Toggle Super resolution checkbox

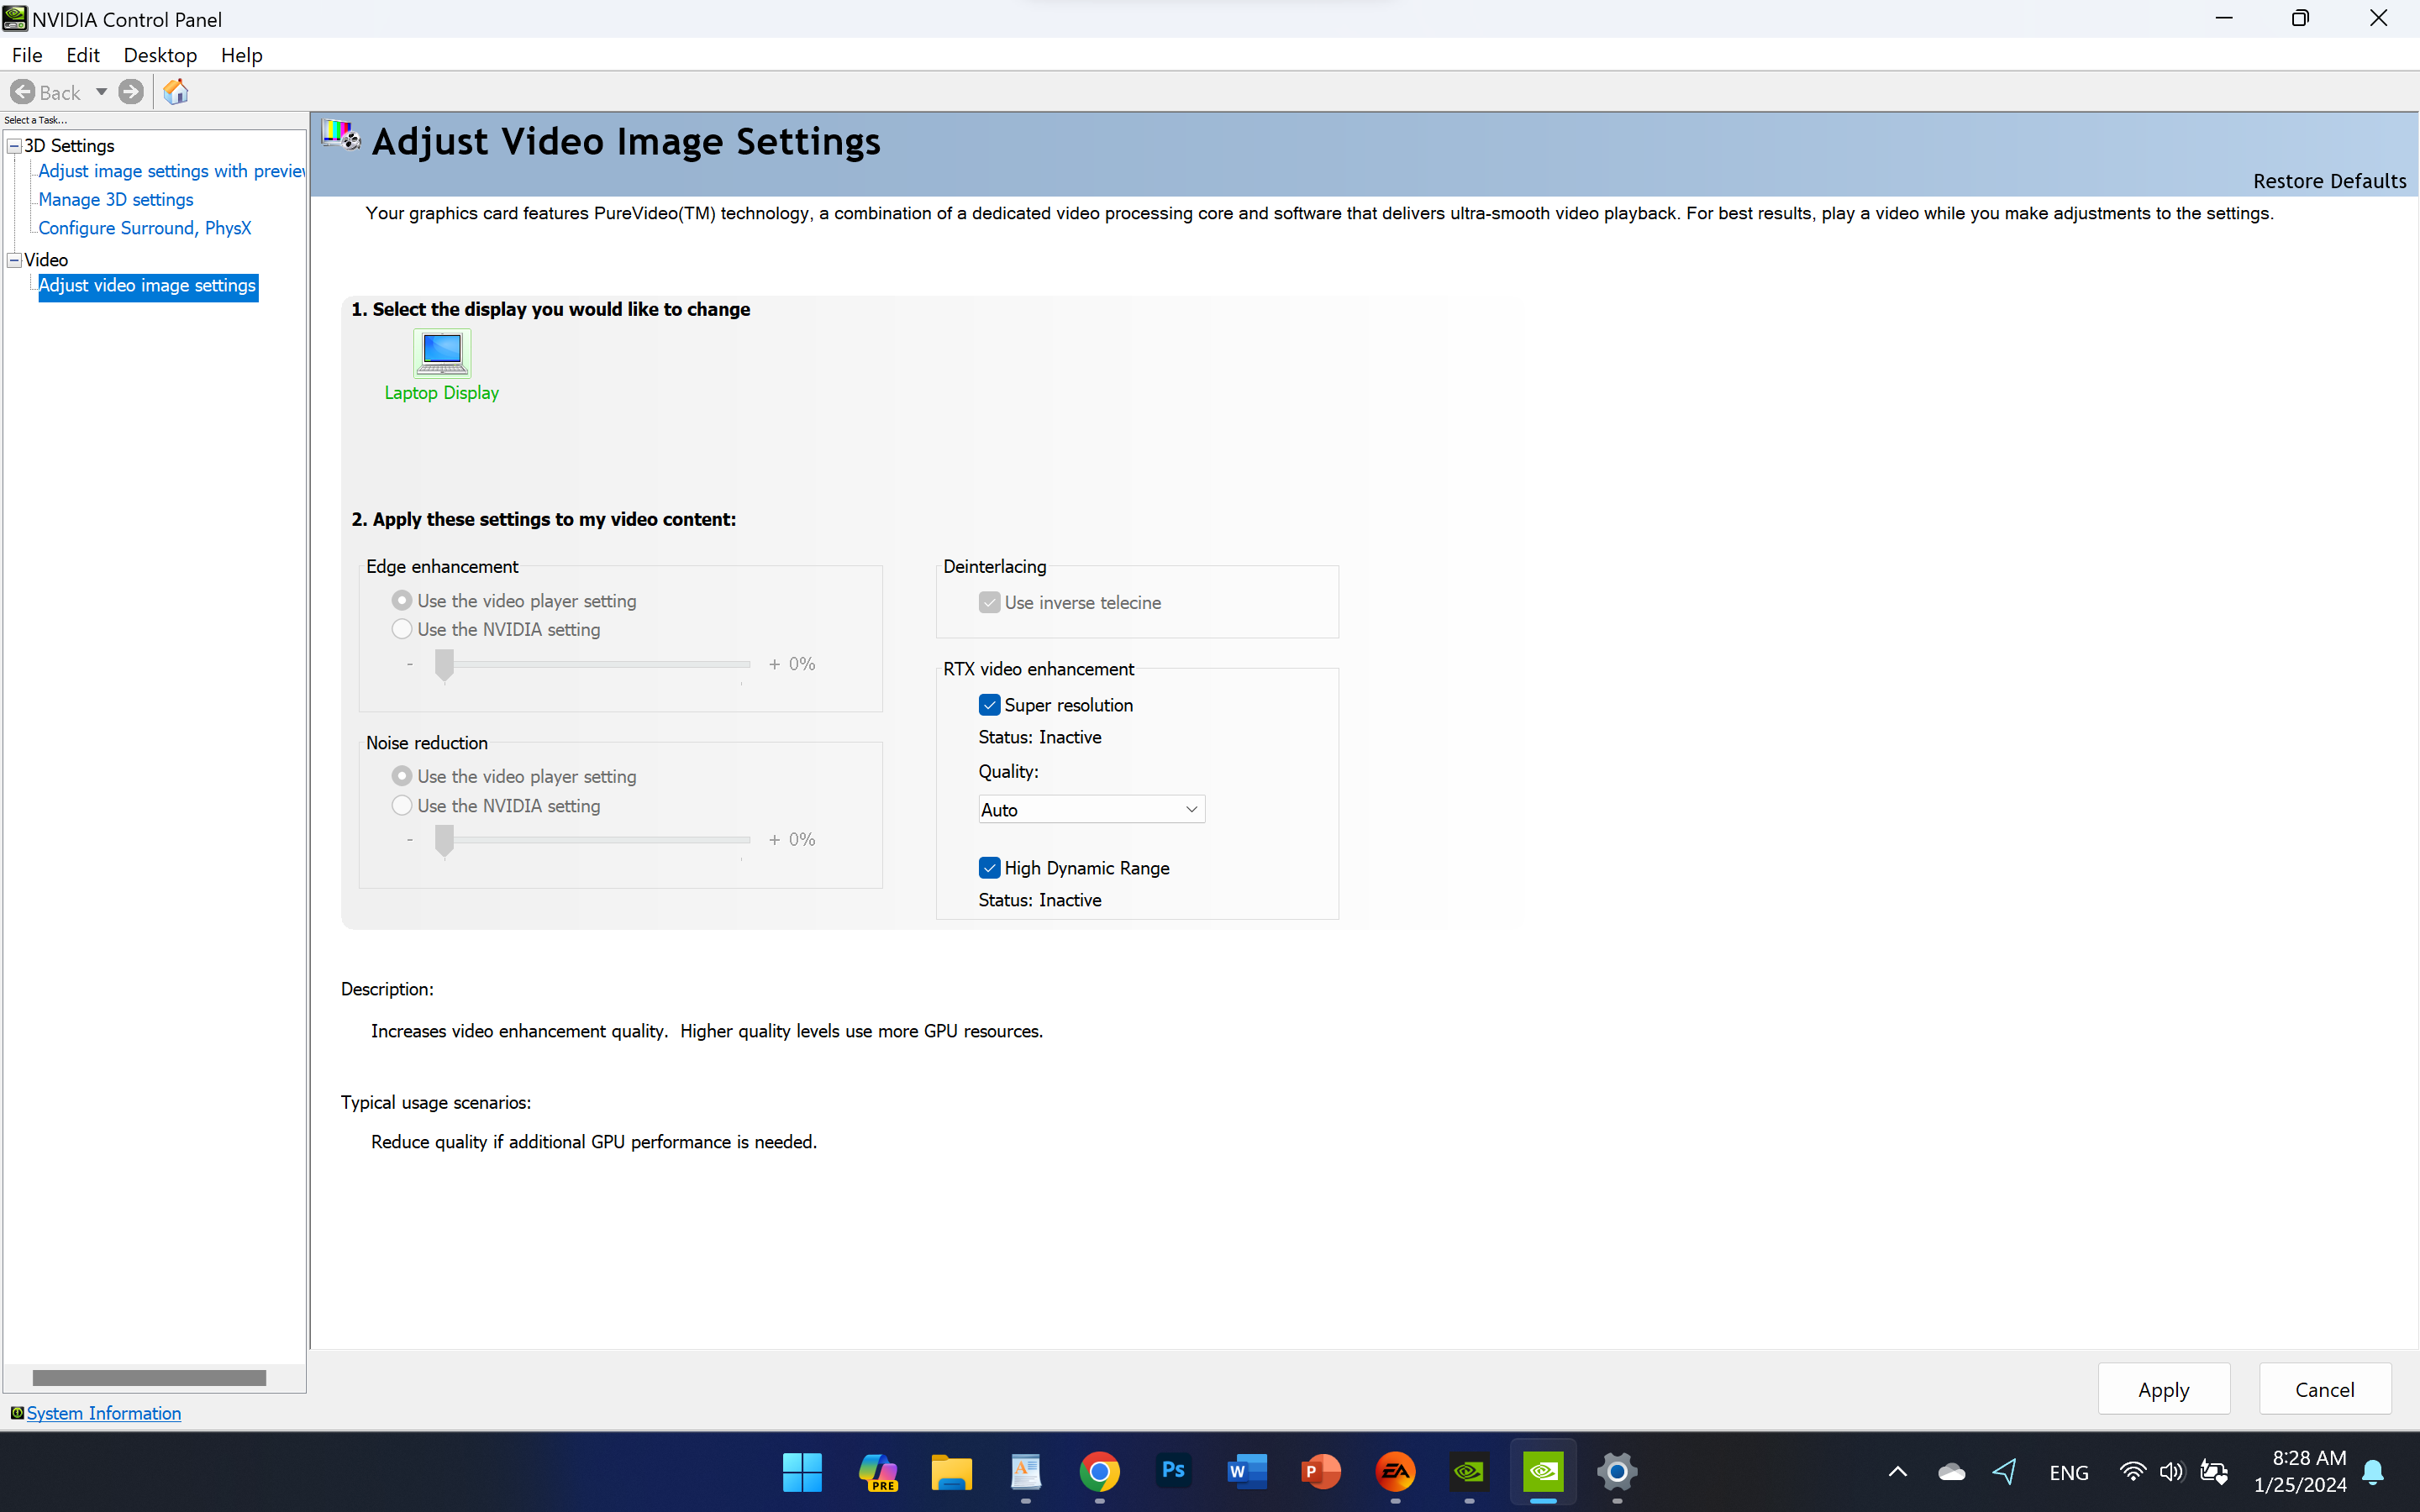(989, 705)
